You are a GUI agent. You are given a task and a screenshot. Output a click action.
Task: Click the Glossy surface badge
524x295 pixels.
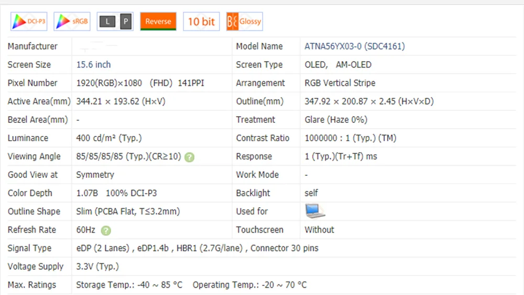coord(244,21)
